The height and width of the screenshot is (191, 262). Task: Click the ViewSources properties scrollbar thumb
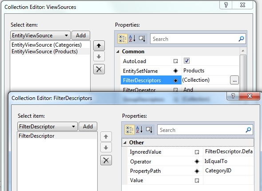pos(243,74)
